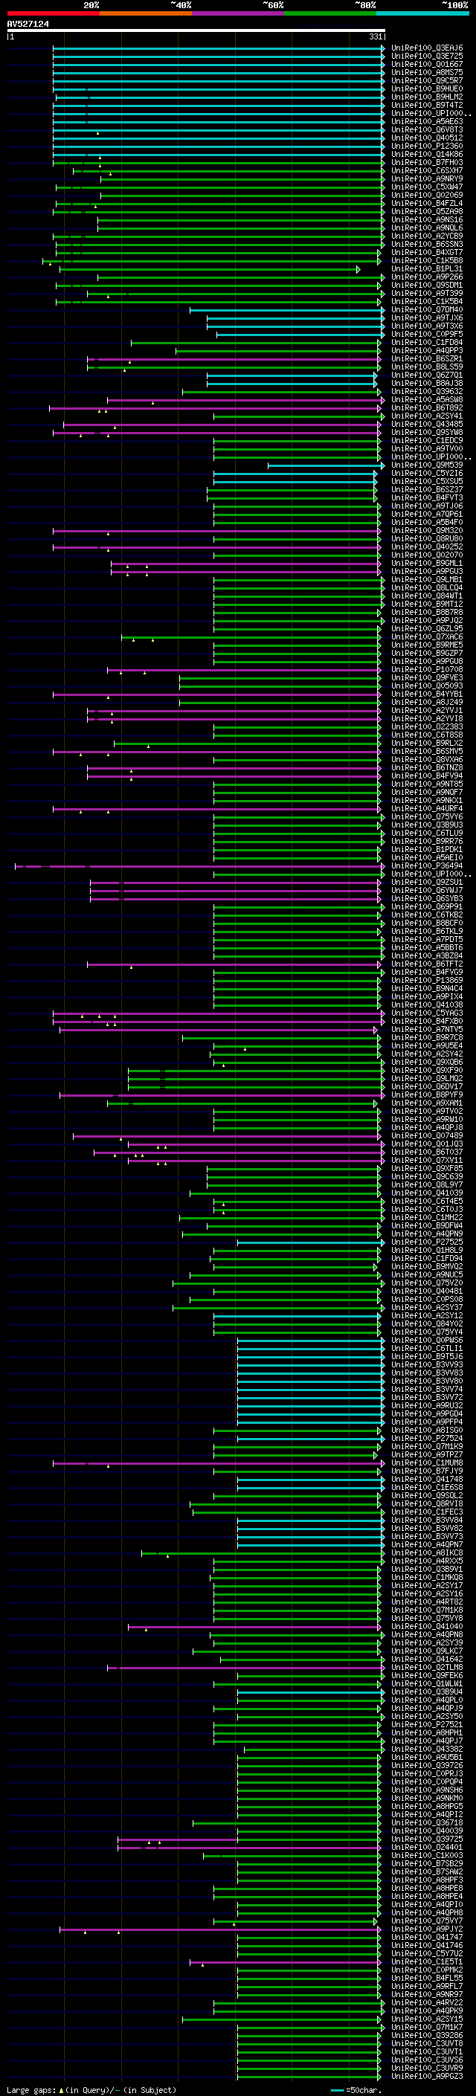The width and height of the screenshot is (476, 2096).
Task: Click the red 20% identity color bar
Action: pos(53,13)
